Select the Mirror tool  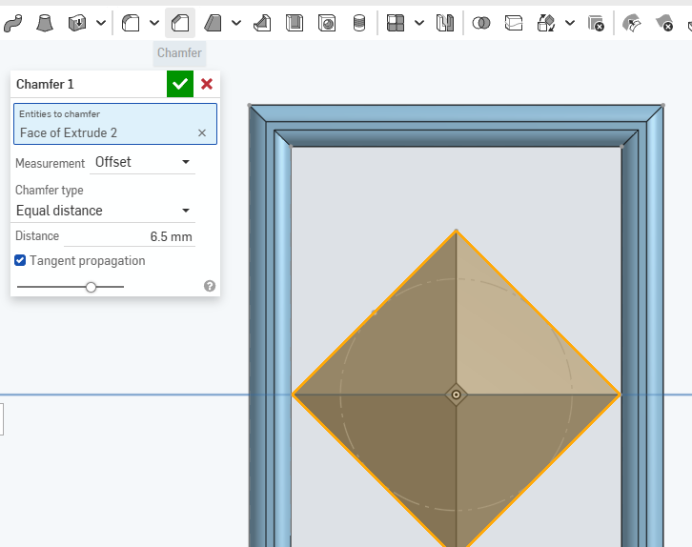click(445, 23)
